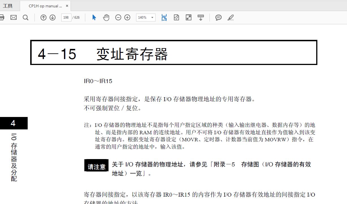
Task: Open the 140% zoom dropdown
Action: (146, 18)
